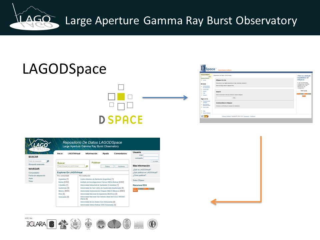Screen dimensions: 320x240
Task: Click the striped dome-shaped institution logo
Action: (114, 224)
